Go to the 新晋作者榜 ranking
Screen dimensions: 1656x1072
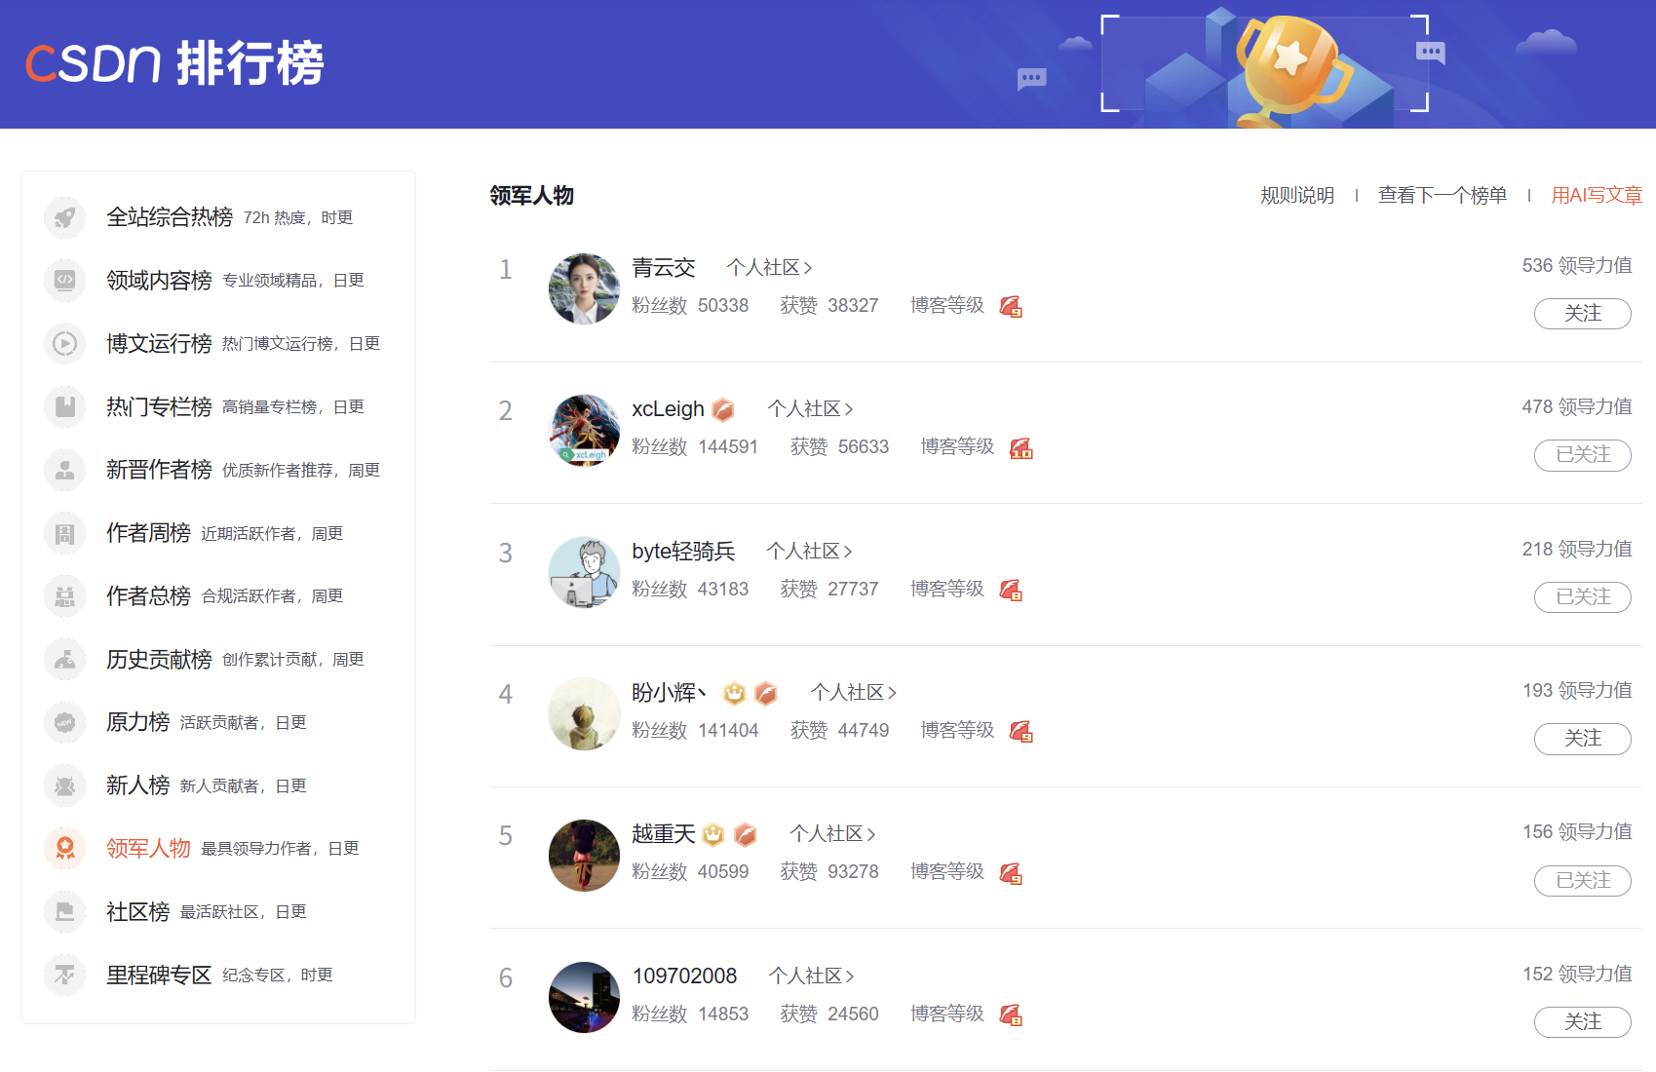[x=159, y=470]
